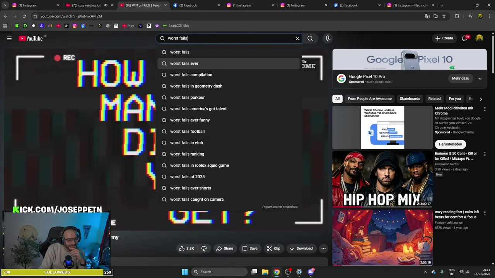Choose suggestion 'worst fails of 2025'
The height and width of the screenshot is (278, 495).
(x=229, y=177)
